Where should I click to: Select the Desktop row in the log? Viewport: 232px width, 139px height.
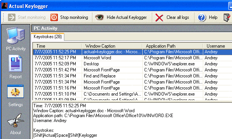pos(132,64)
